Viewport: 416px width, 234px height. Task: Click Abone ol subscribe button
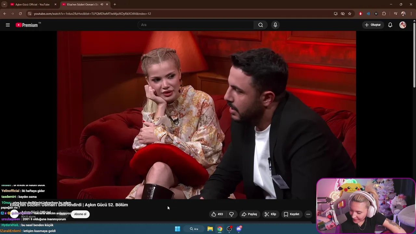click(x=80, y=214)
